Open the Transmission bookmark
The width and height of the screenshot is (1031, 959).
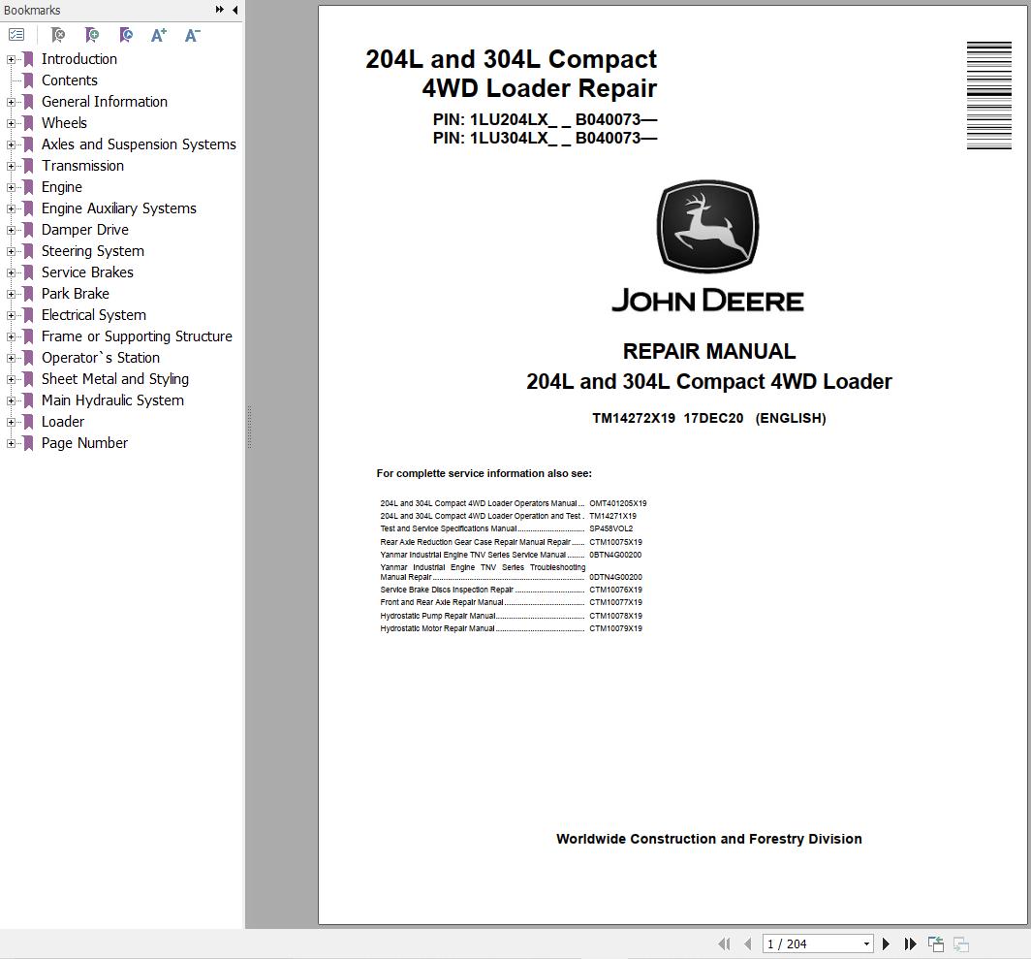click(82, 166)
